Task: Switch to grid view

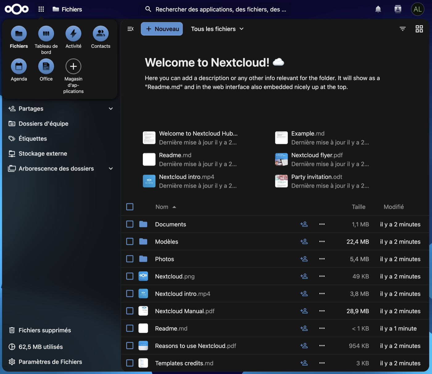Action: coord(419,29)
